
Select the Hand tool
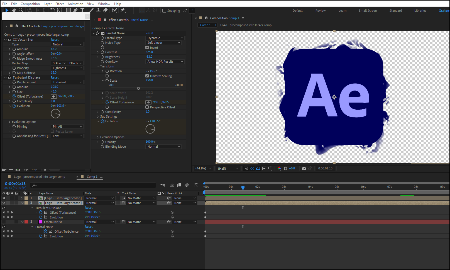click(14, 10)
